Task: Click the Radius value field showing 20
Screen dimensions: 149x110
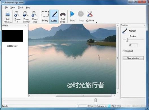Action: pyautogui.click(x=133, y=45)
